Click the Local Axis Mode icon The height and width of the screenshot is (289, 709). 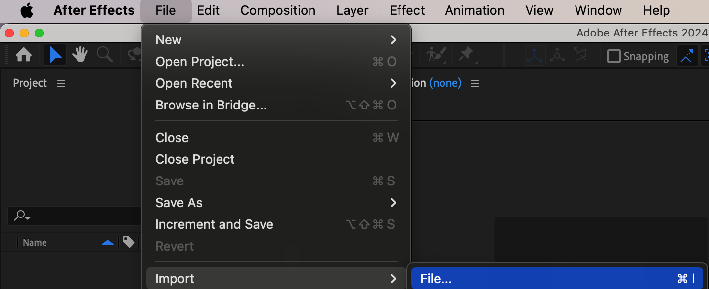coord(534,56)
